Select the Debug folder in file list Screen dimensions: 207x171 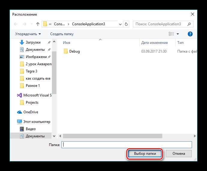pos(74,51)
